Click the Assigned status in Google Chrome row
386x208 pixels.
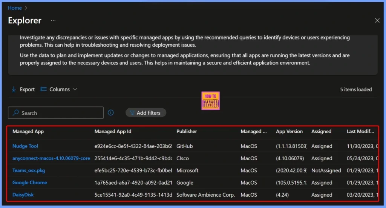(322, 183)
